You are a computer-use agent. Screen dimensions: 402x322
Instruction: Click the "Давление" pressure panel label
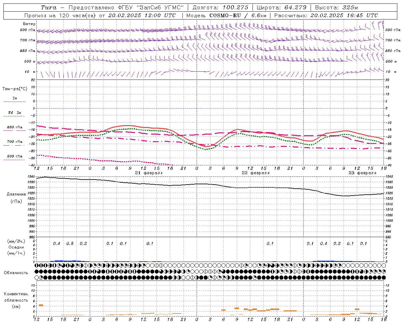click(x=16, y=194)
